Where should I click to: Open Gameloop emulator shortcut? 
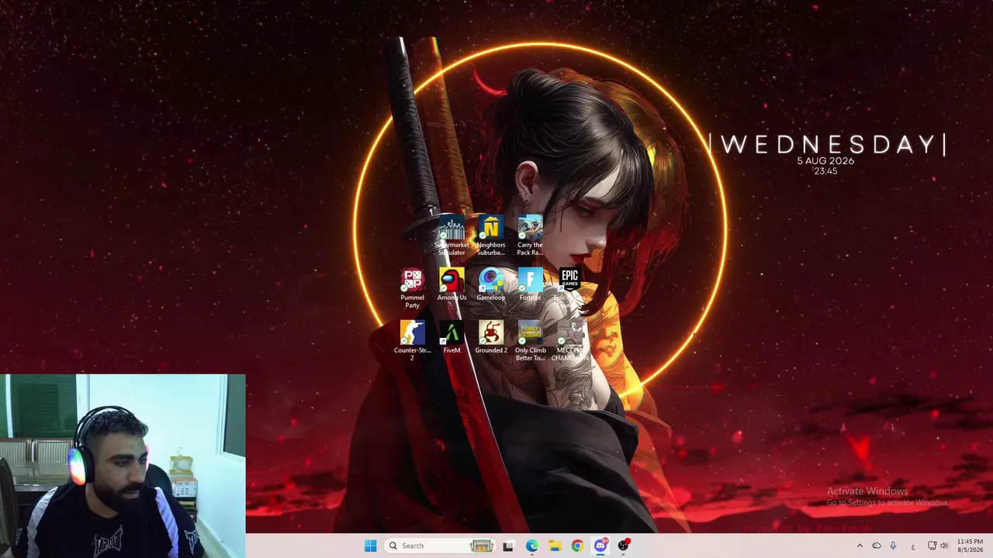490,285
